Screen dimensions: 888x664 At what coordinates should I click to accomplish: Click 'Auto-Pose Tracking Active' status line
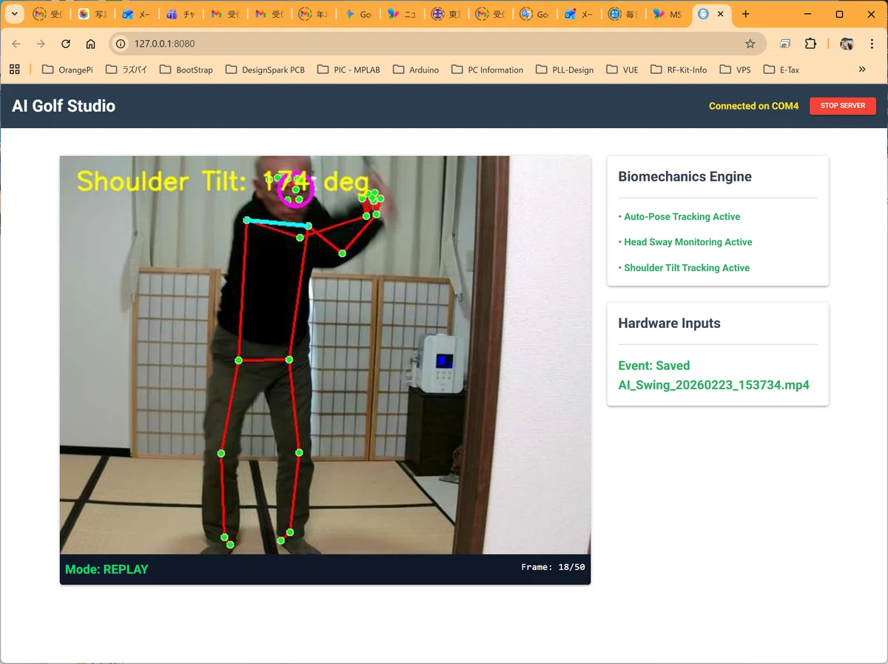[679, 217]
